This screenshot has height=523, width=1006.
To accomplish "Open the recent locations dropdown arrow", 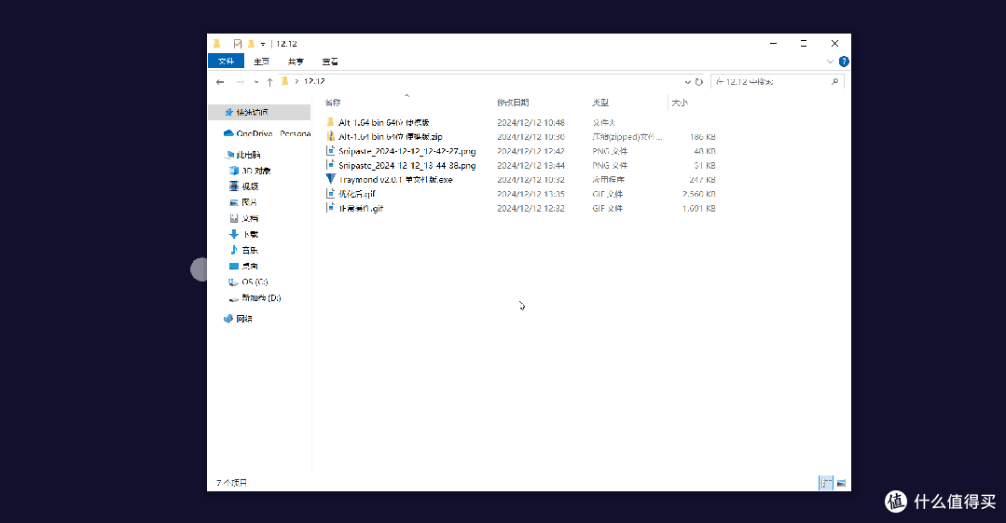I will coord(256,81).
